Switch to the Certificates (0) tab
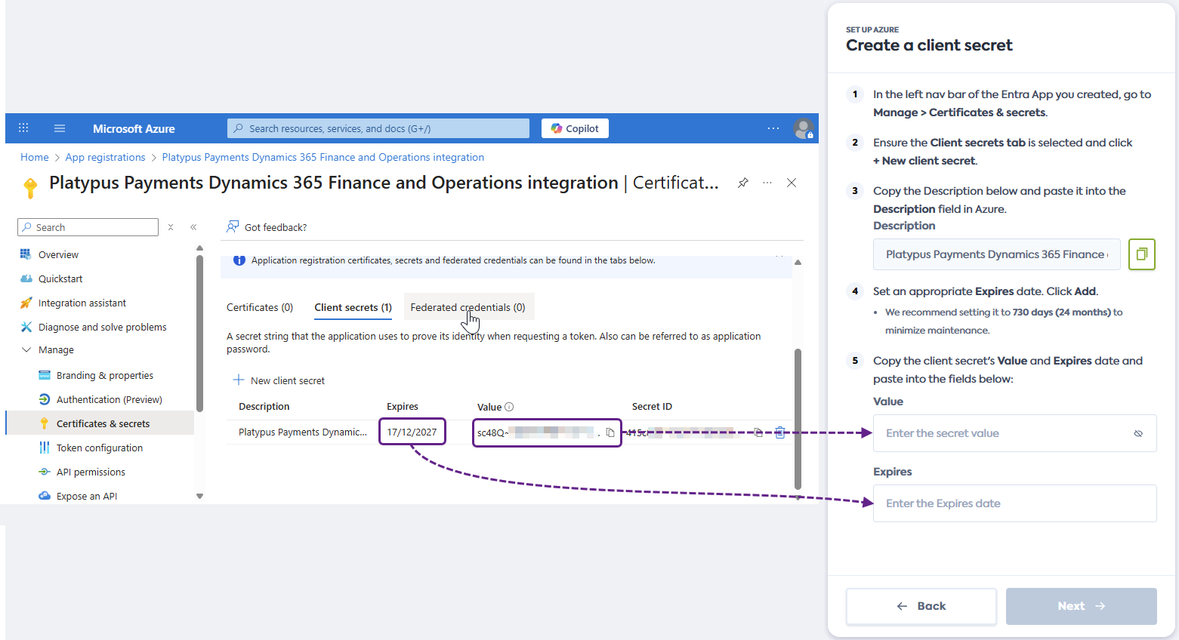The width and height of the screenshot is (1179, 640). click(x=260, y=307)
